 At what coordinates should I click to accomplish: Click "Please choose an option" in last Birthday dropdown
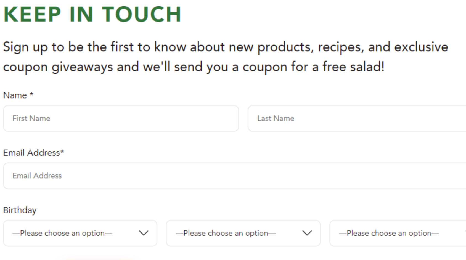[x=389, y=233]
